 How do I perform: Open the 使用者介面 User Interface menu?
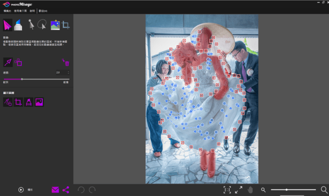(20, 11)
